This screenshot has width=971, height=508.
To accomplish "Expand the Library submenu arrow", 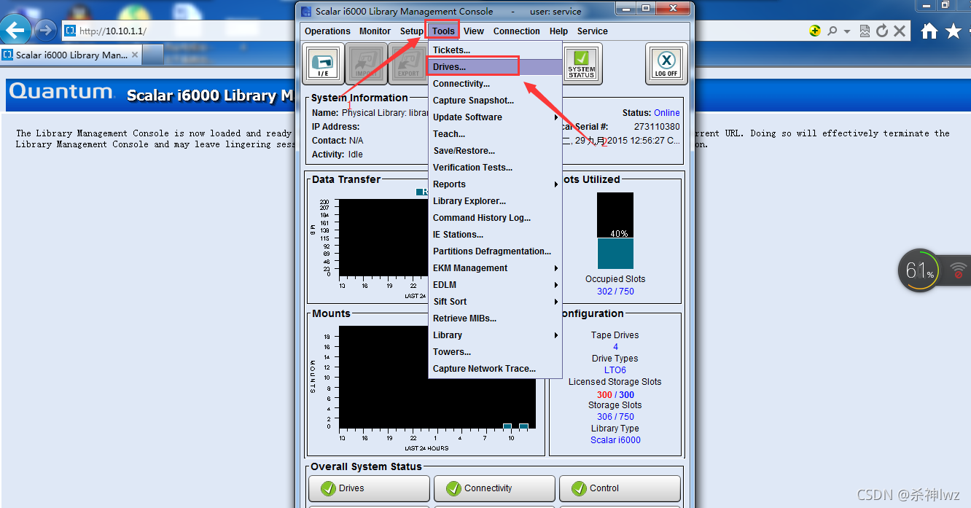I will pyautogui.click(x=556, y=335).
